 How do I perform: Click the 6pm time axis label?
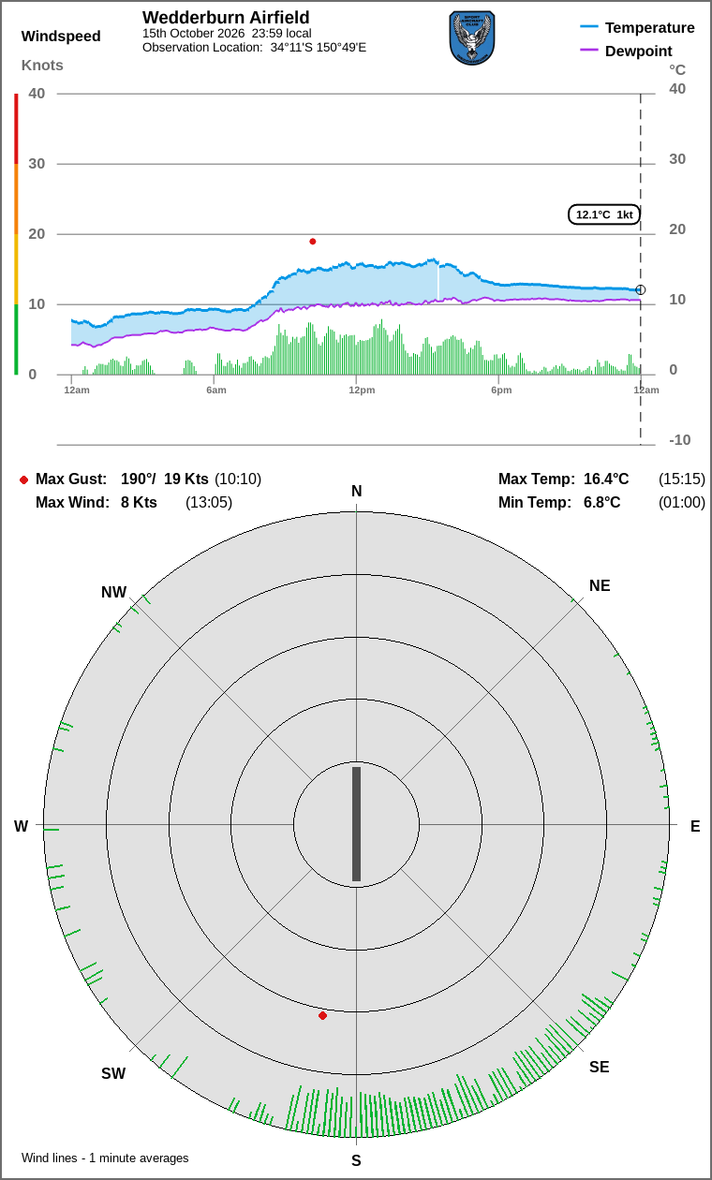point(501,390)
